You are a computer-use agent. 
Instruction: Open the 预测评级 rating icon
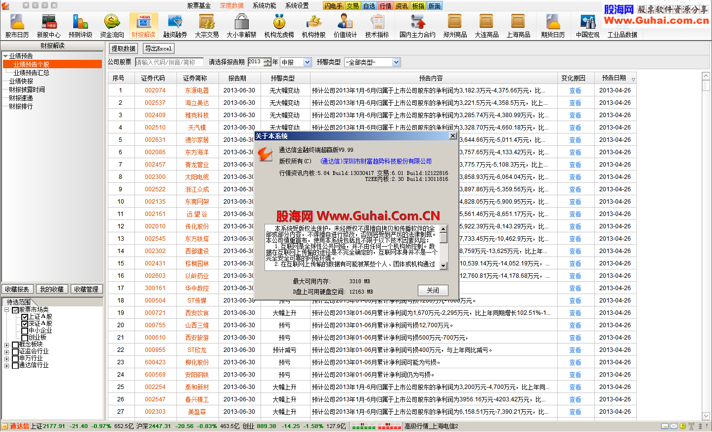(80, 26)
